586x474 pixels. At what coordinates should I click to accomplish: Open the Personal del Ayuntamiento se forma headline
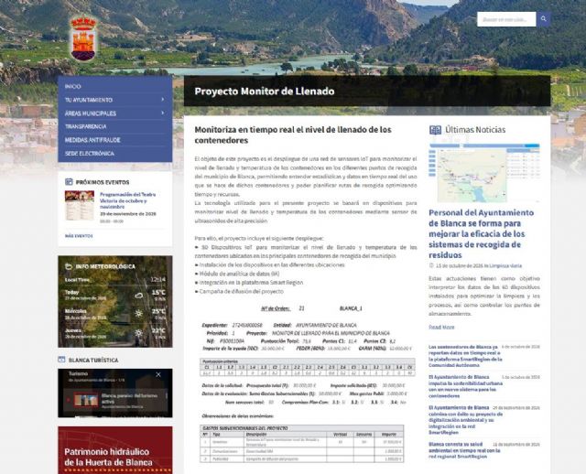pos(482,234)
